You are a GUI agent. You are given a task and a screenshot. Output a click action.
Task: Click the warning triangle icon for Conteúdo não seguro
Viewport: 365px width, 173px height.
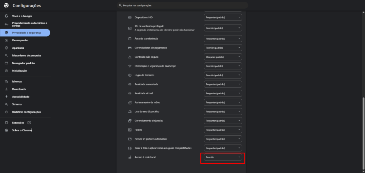pos(130,57)
